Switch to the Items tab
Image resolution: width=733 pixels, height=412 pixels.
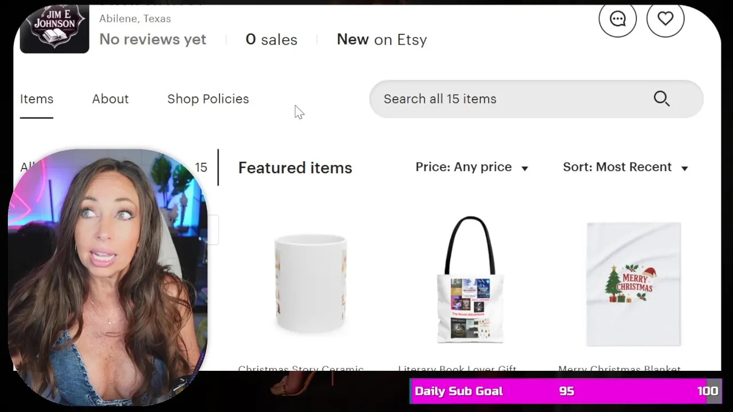37,99
